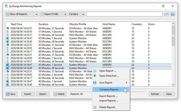The height and width of the screenshot is (112, 181).
Task: Open the Contains filter dropdown
Action: tap(77, 14)
